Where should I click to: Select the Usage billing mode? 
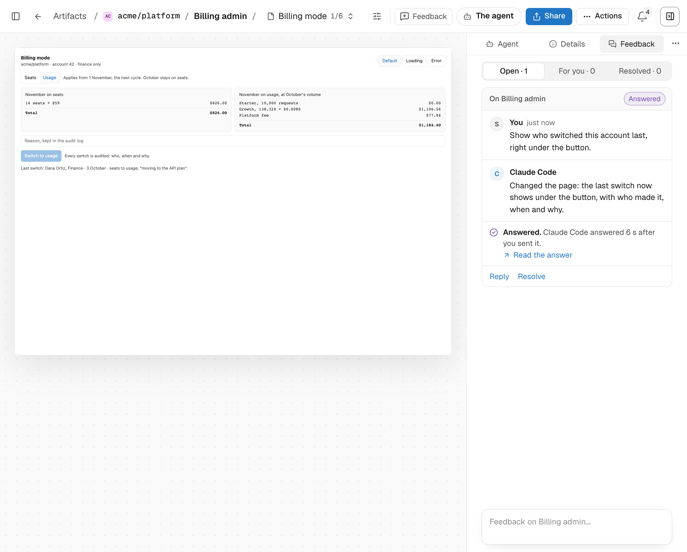50,78
